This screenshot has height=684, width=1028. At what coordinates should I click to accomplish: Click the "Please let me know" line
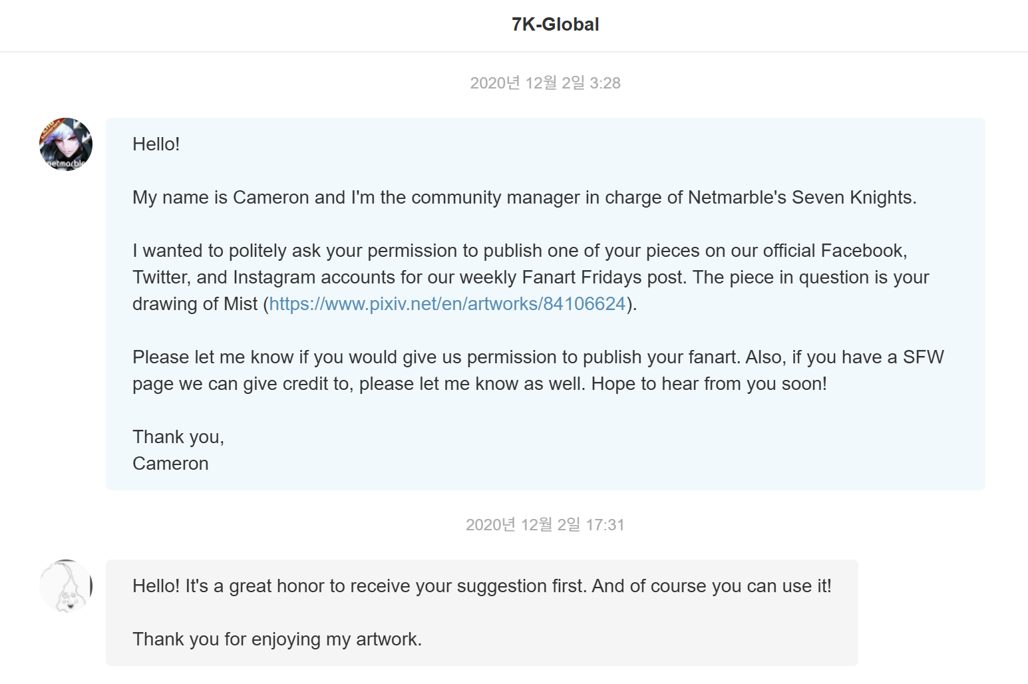538,357
